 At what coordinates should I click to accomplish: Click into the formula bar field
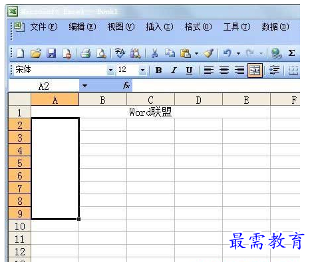click(216, 86)
